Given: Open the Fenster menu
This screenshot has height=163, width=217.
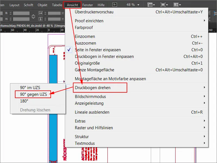Looking at the screenshot, I should 87,5.
